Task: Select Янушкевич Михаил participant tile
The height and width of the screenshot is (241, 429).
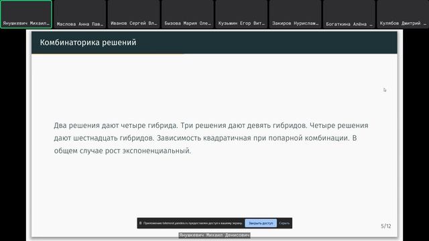Action: [26, 14]
